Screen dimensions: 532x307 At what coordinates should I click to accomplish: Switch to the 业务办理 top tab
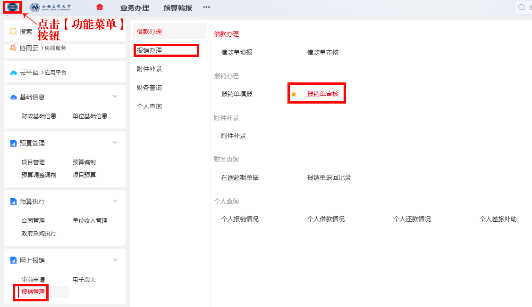click(135, 8)
